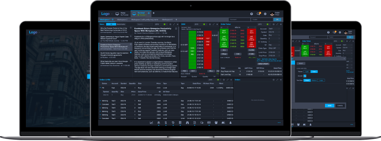This screenshot has height=141, width=381.
Task: Click SAVE in the right window settings dialog
Action: (330, 106)
